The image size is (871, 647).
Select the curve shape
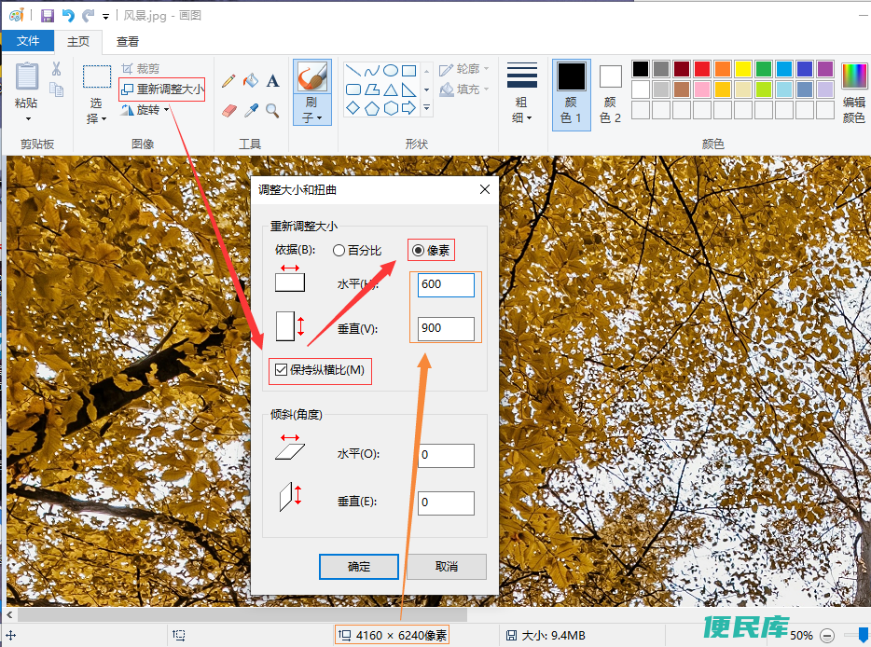[371, 71]
